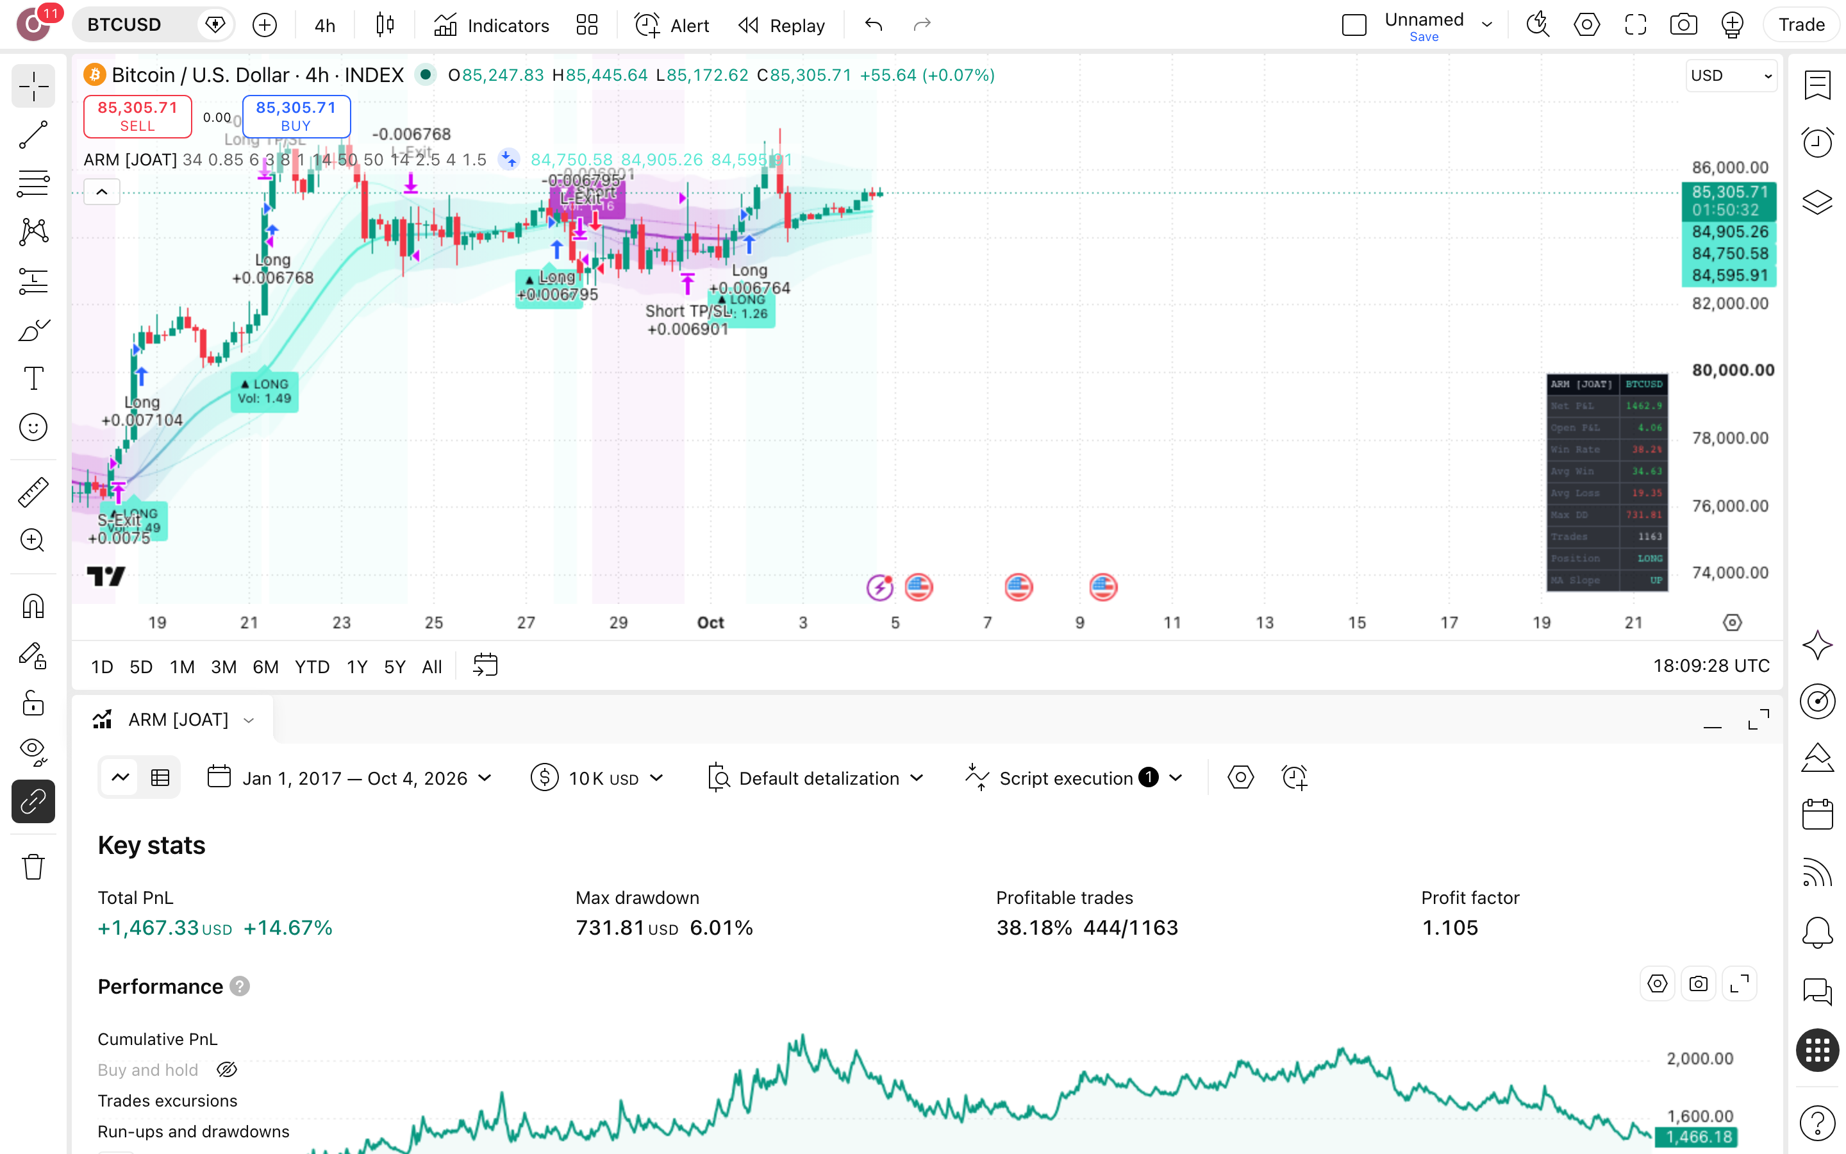Viewport: 1846px width, 1154px height.
Task: Click the Alert button
Action: coord(672,25)
